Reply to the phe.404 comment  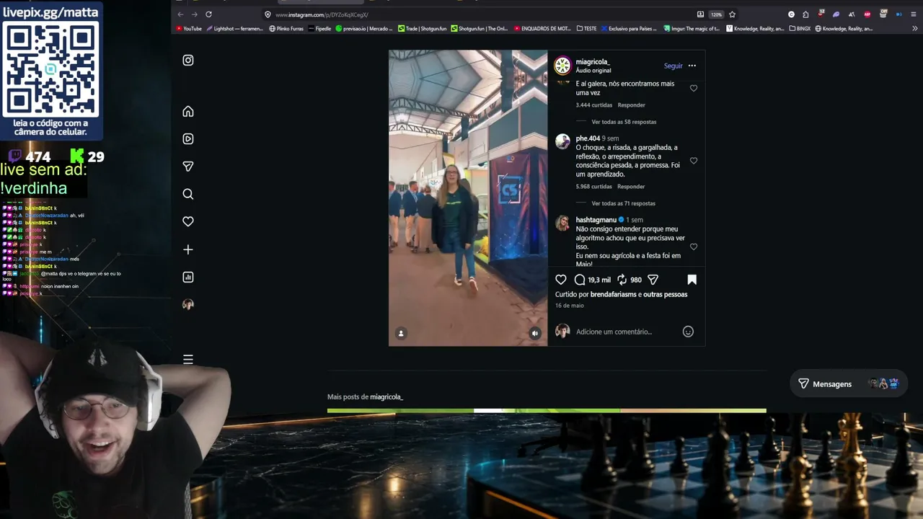point(631,187)
